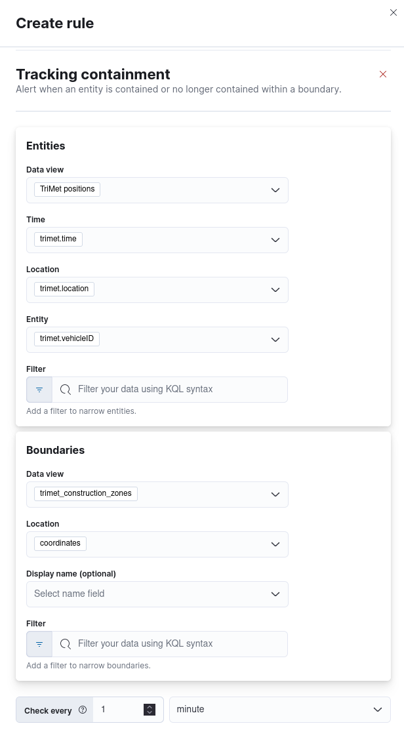Remove the Tracking containment rule type
This screenshot has width=404, height=730.
click(x=383, y=74)
